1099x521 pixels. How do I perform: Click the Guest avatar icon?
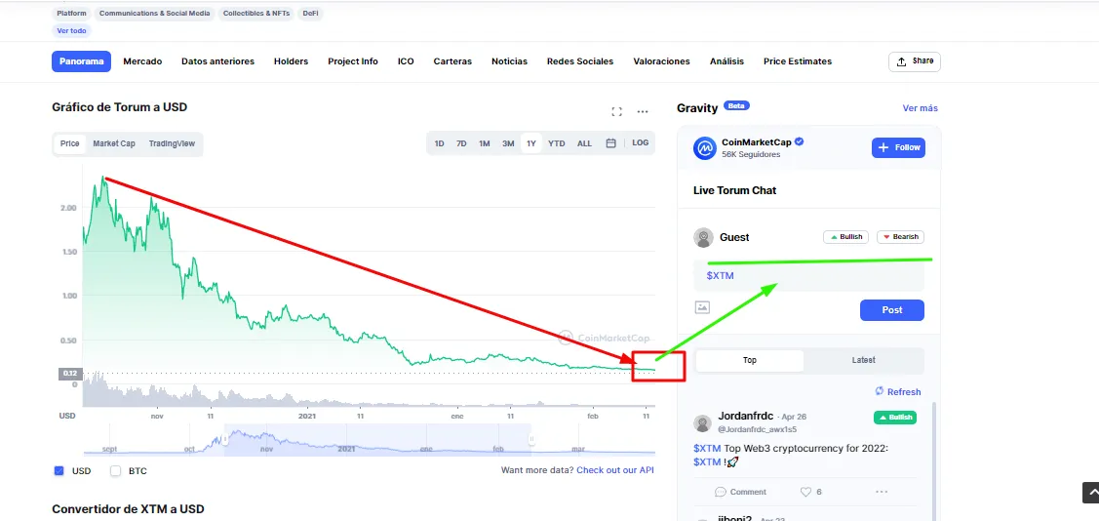point(704,238)
